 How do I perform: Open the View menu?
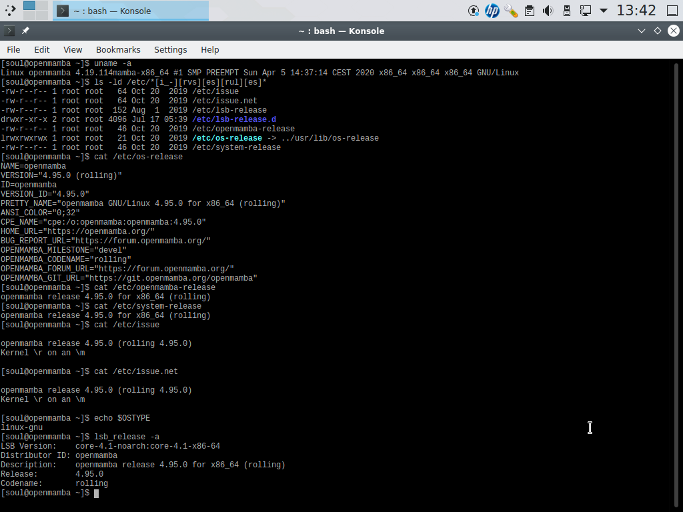click(x=73, y=49)
